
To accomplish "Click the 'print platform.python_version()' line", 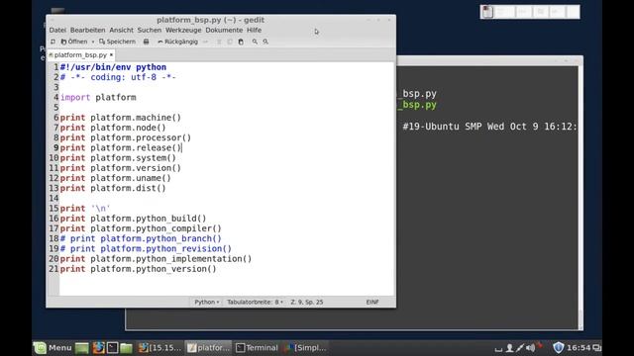I will [139, 269].
